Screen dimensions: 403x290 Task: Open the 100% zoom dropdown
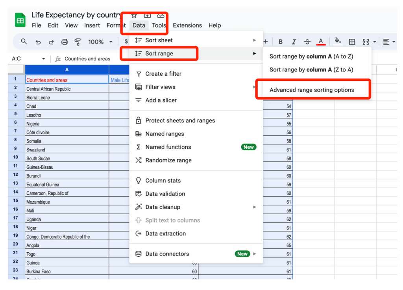coord(100,42)
